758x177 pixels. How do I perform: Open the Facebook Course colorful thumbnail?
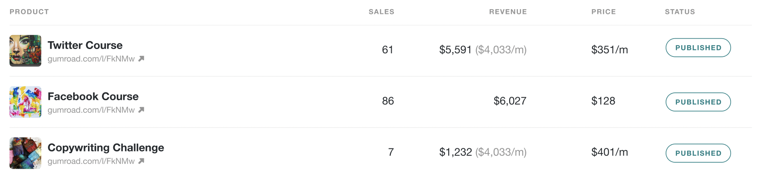[x=25, y=102]
